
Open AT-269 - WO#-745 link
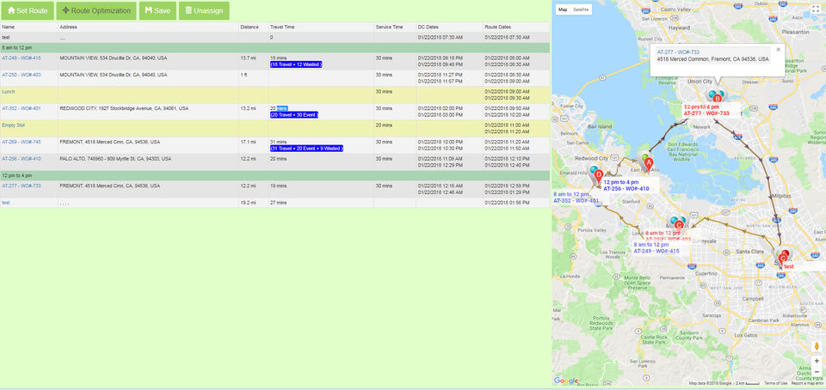(x=21, y=142)
